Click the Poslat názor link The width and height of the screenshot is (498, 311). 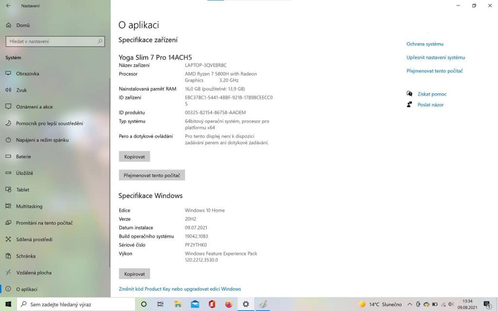click(430, 105)
